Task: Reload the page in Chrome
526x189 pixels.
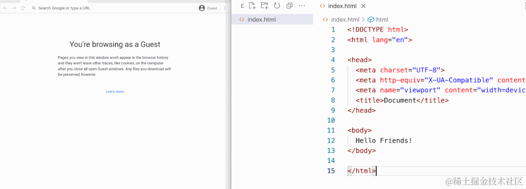Action: click(x=23, y=8)
